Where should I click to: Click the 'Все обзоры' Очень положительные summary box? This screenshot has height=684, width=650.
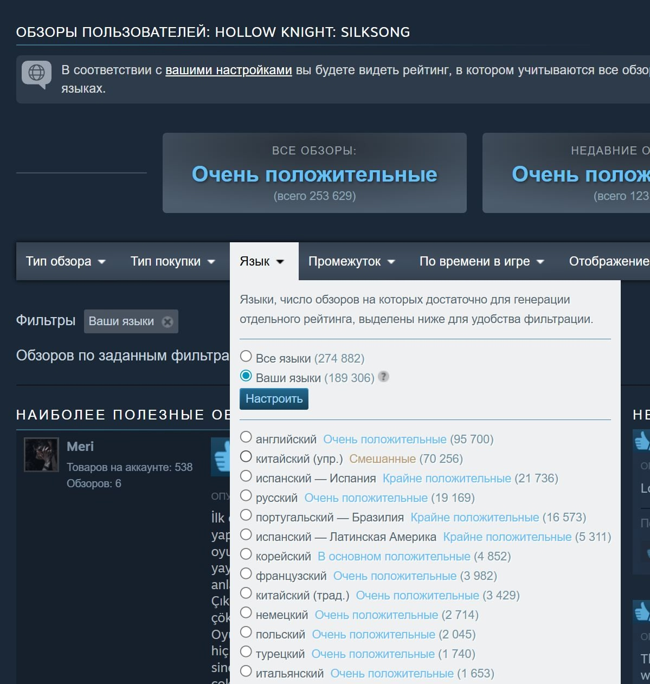pyautogui.click(x=314, y=173)
